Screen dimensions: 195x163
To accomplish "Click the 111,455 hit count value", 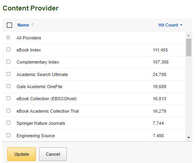I will pos(160,50).
